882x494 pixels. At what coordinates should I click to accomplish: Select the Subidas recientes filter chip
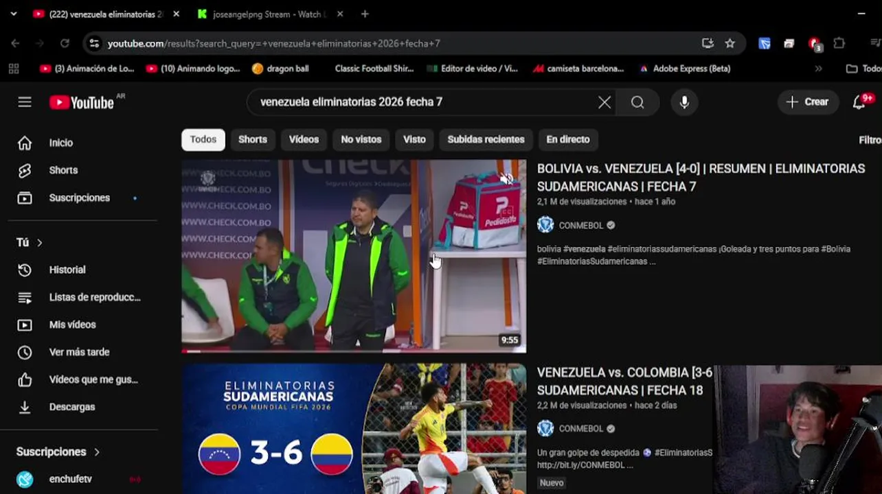coord(486,139)
